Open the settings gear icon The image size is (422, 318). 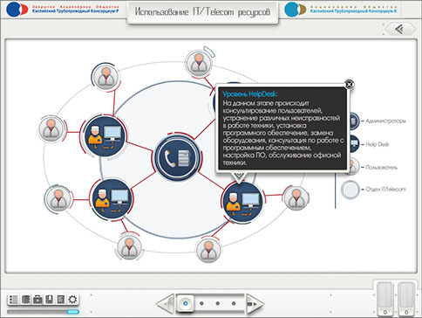[x=72, y=300]
